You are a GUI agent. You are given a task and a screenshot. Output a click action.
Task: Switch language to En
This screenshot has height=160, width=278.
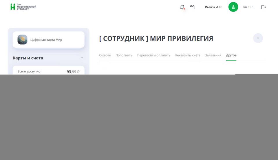coord(251,7)
